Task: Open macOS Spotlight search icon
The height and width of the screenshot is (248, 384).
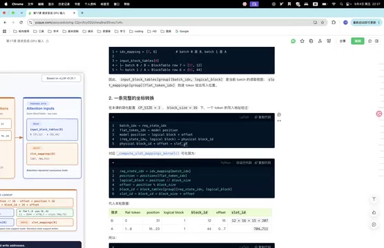Action: (x=341, y=4)
